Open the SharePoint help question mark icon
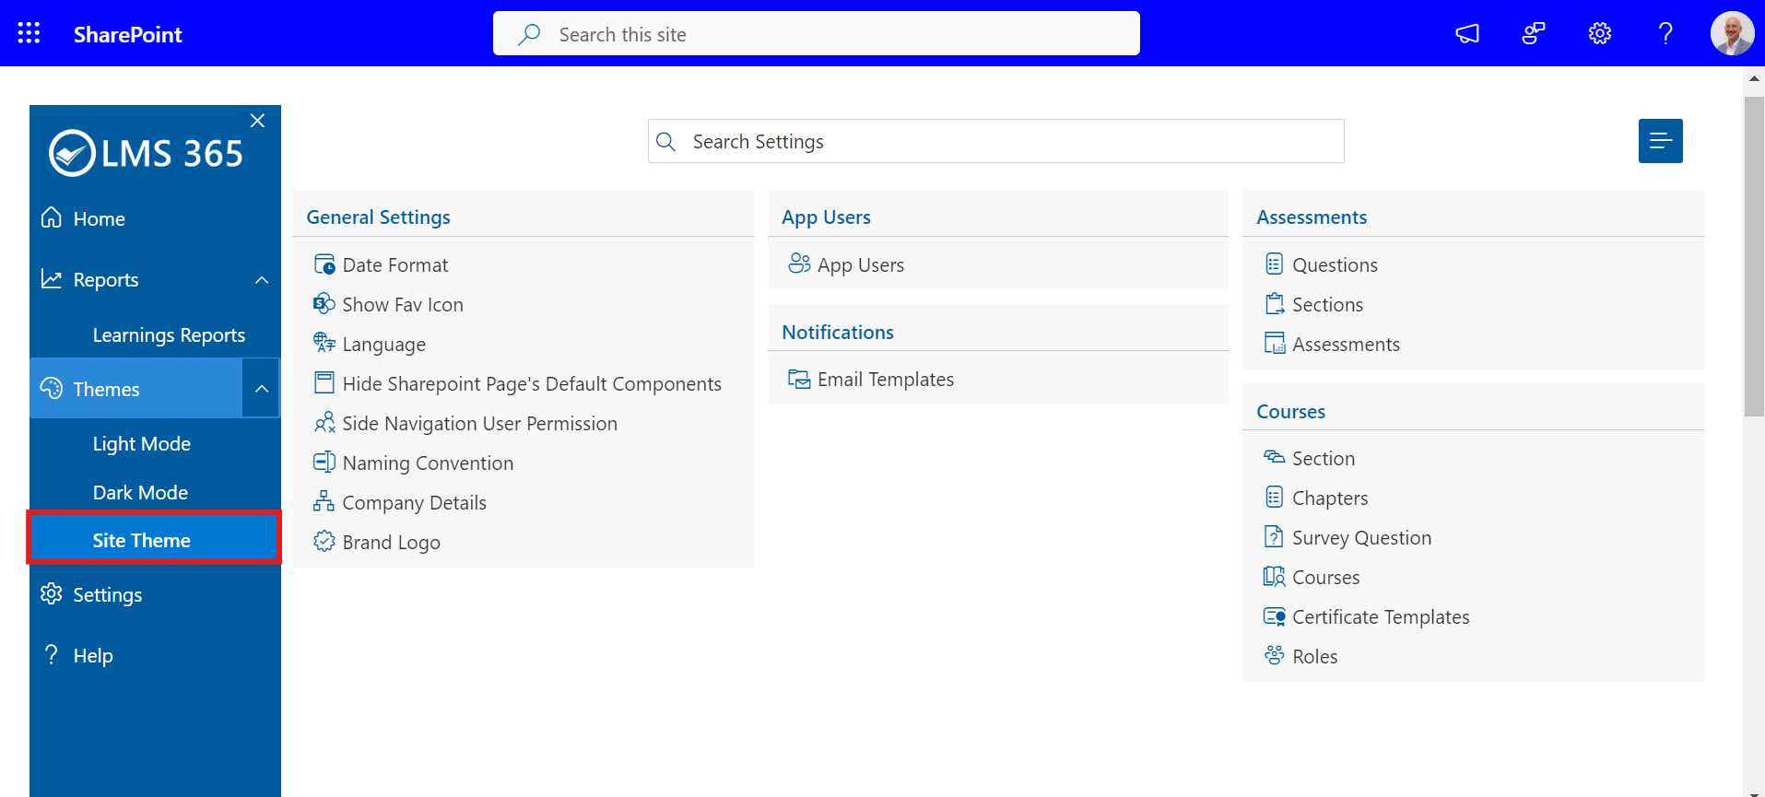1765x797 pixels. pyautogui.click(x=1665, y=34)
